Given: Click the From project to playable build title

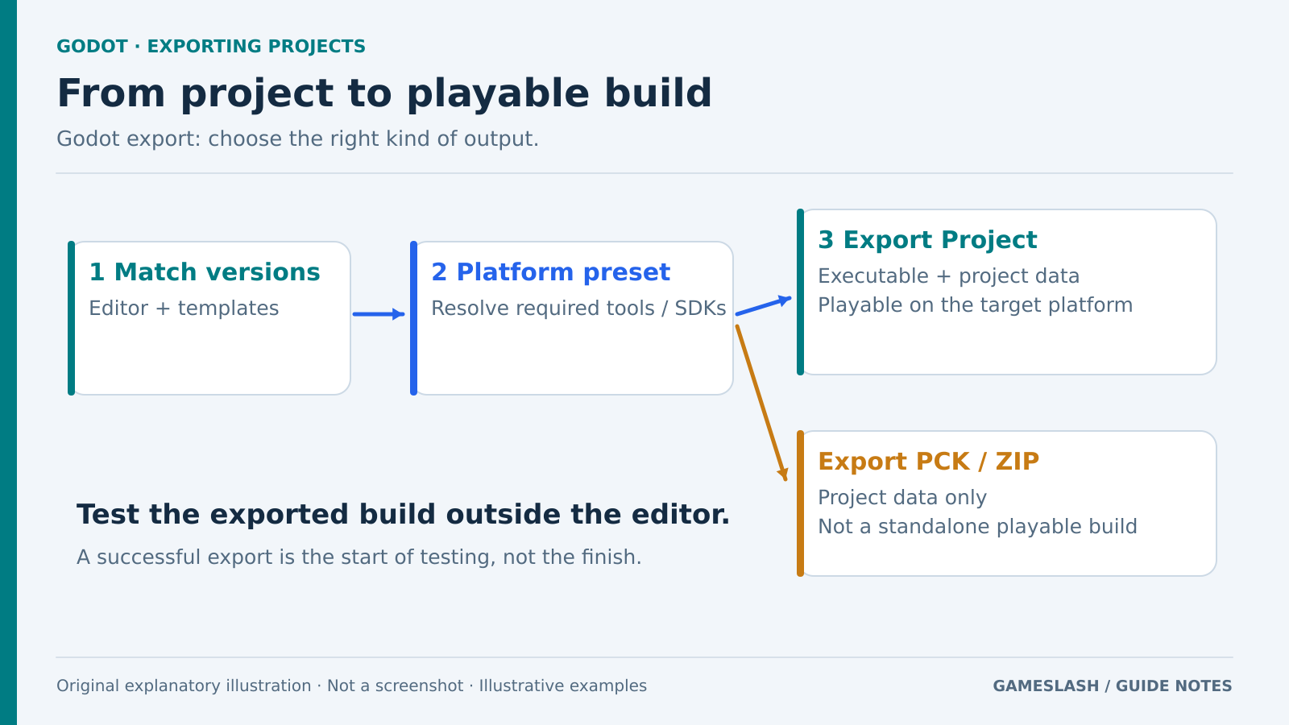Looking at the screenshot, I should [384, 93].
